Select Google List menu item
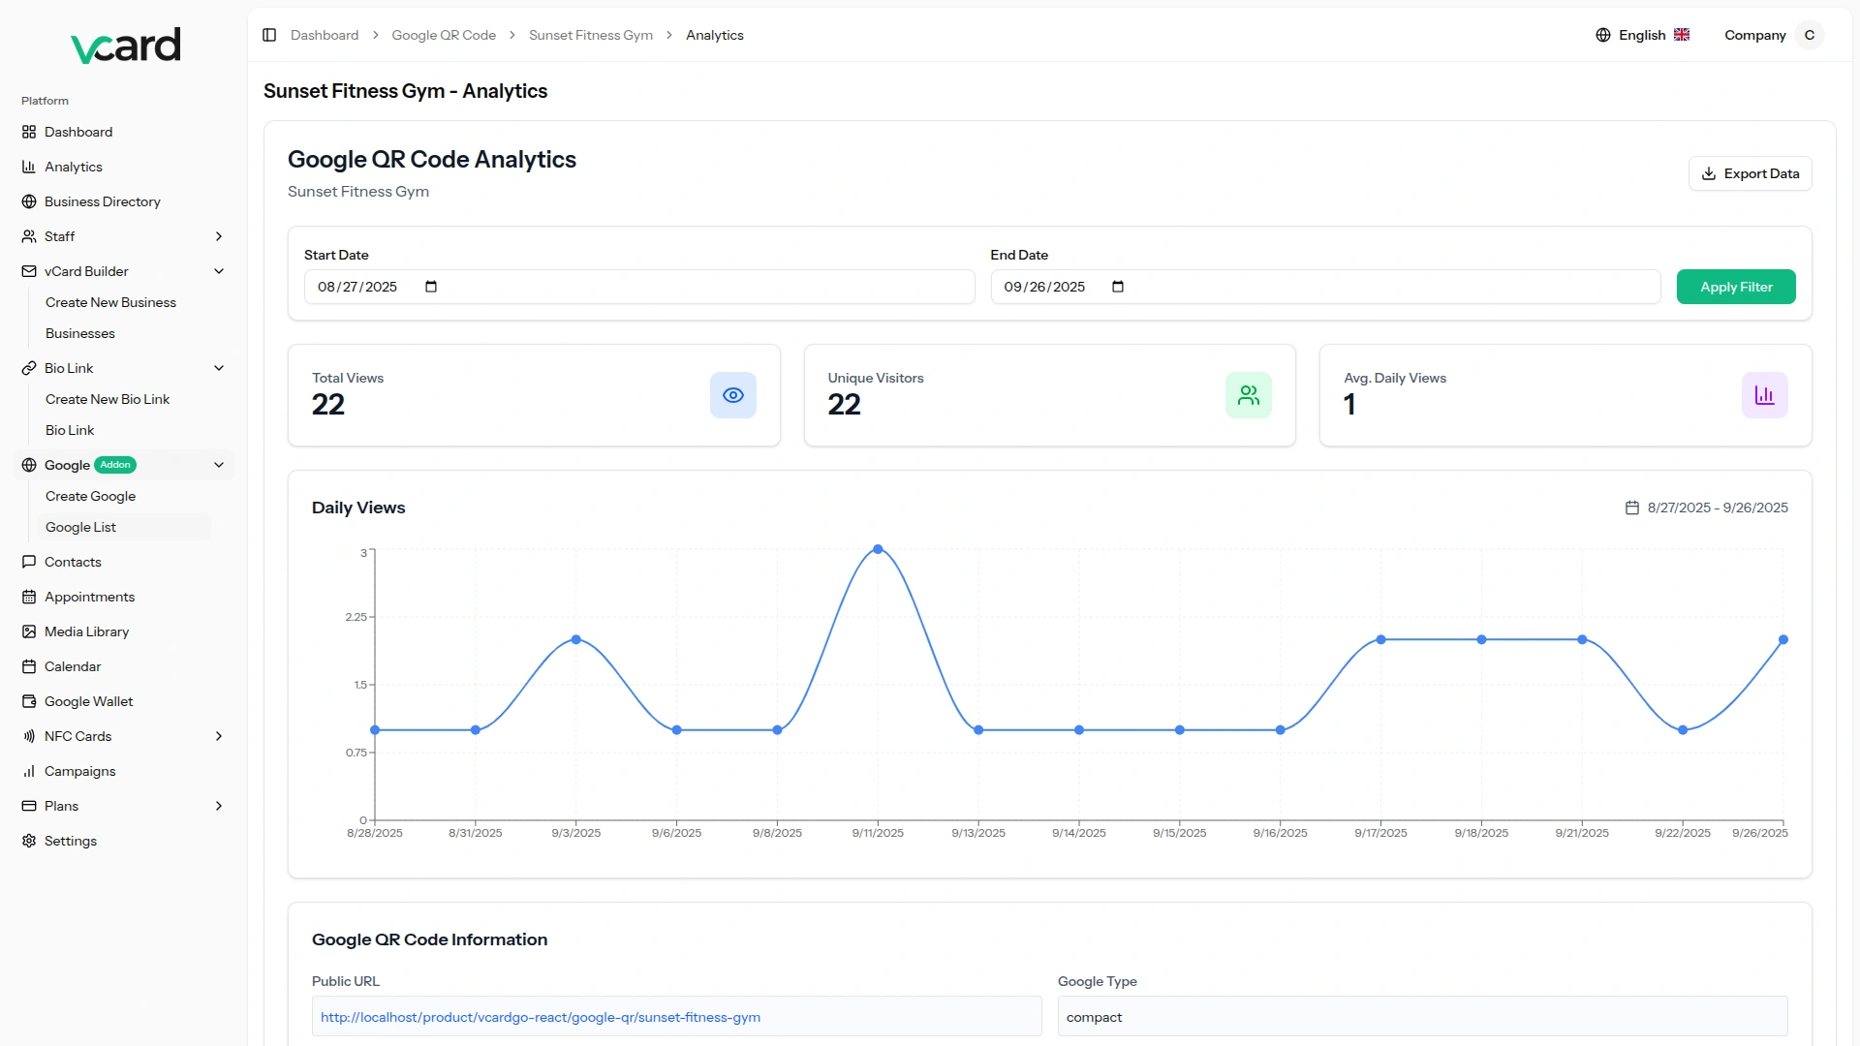This screenshot has height=1046, width=1860. 80,527
